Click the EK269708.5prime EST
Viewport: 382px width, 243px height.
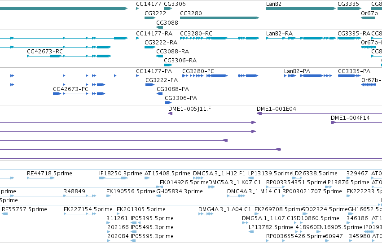coord(256,214)
